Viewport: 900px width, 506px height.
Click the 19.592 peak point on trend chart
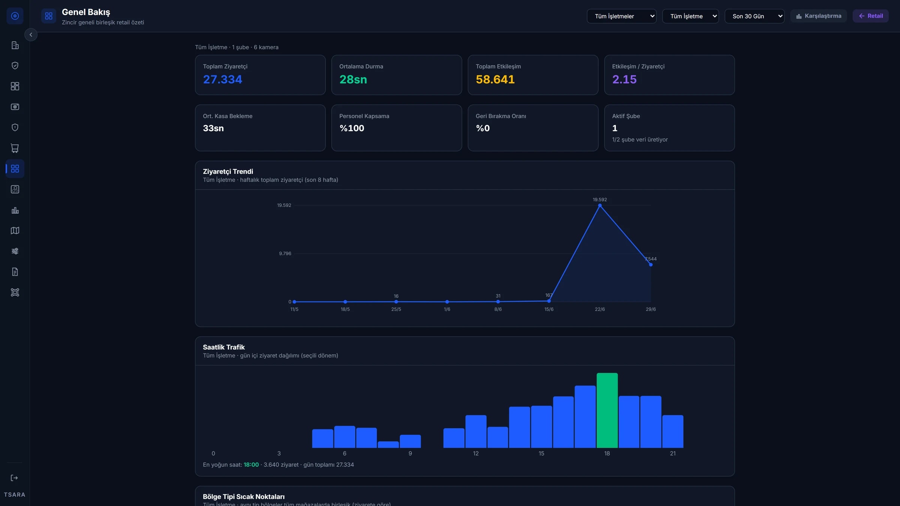600,205
